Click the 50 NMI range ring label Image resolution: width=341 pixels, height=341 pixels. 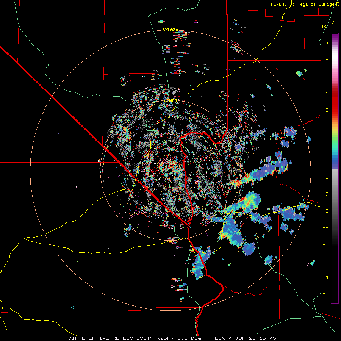[170, 100]
